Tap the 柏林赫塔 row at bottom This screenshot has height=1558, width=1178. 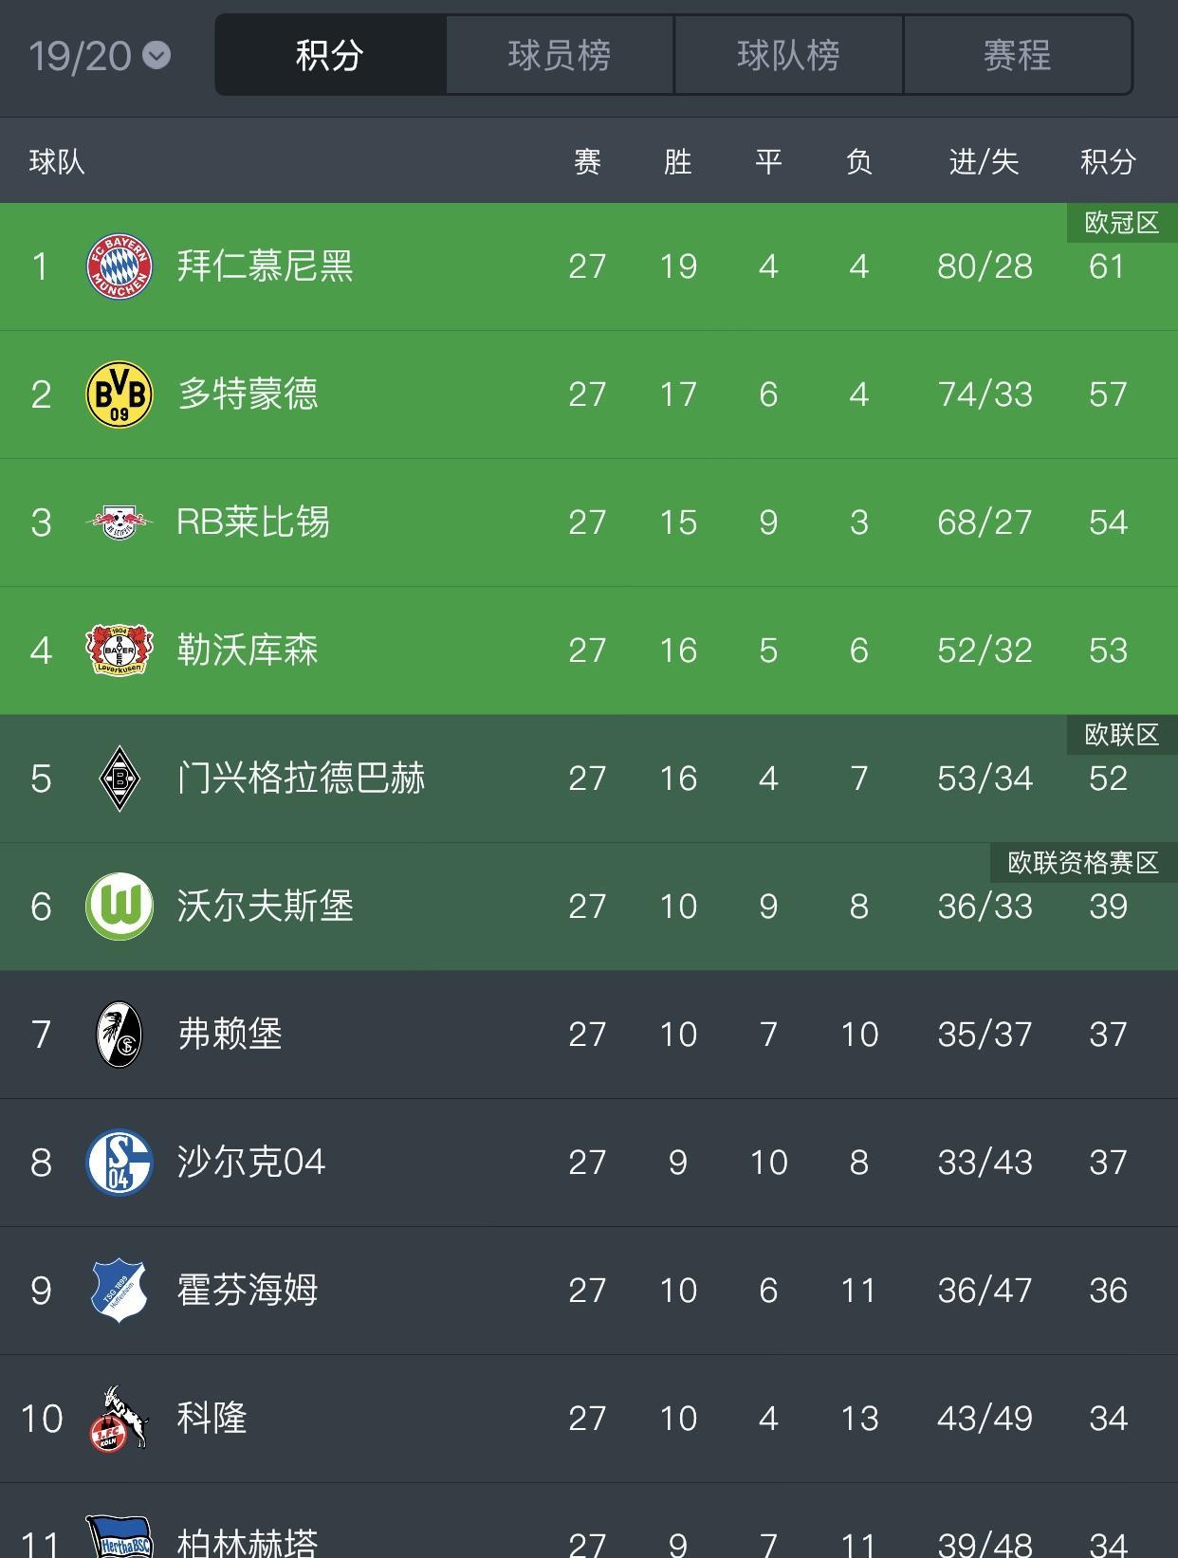tap(589, 1521)
